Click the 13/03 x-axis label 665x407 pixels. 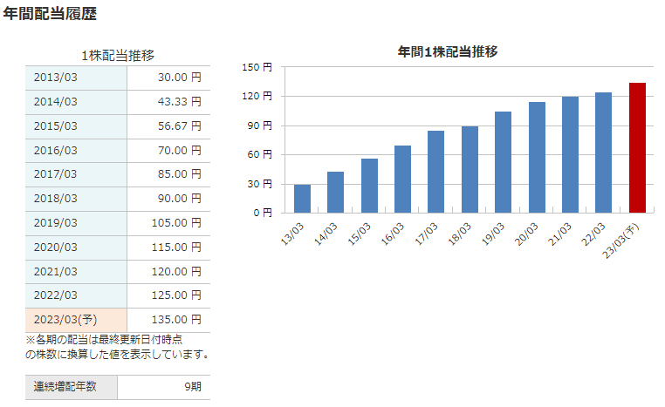pyautogui.click(x=292, y=234)
